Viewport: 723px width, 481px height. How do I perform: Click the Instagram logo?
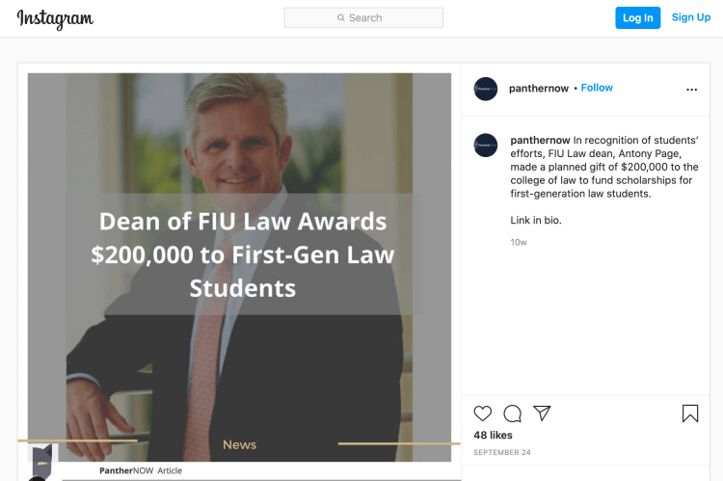(x=55, y=18)
